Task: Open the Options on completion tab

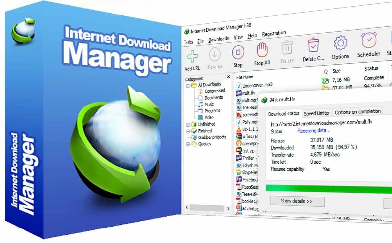Action: (357, 112)
